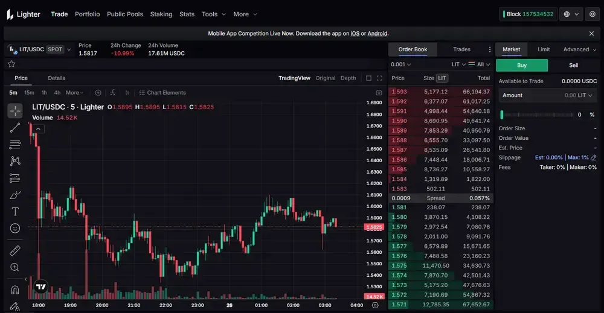Open the indicators fx menu
This screenshot has width=604, height=313.
tap(113, 93)
